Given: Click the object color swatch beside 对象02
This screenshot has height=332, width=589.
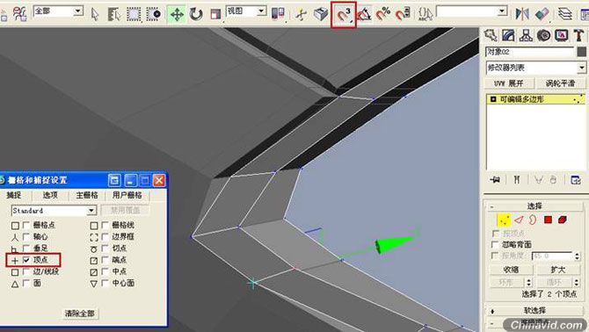Looking at the screenshot, I should (581, 52).
